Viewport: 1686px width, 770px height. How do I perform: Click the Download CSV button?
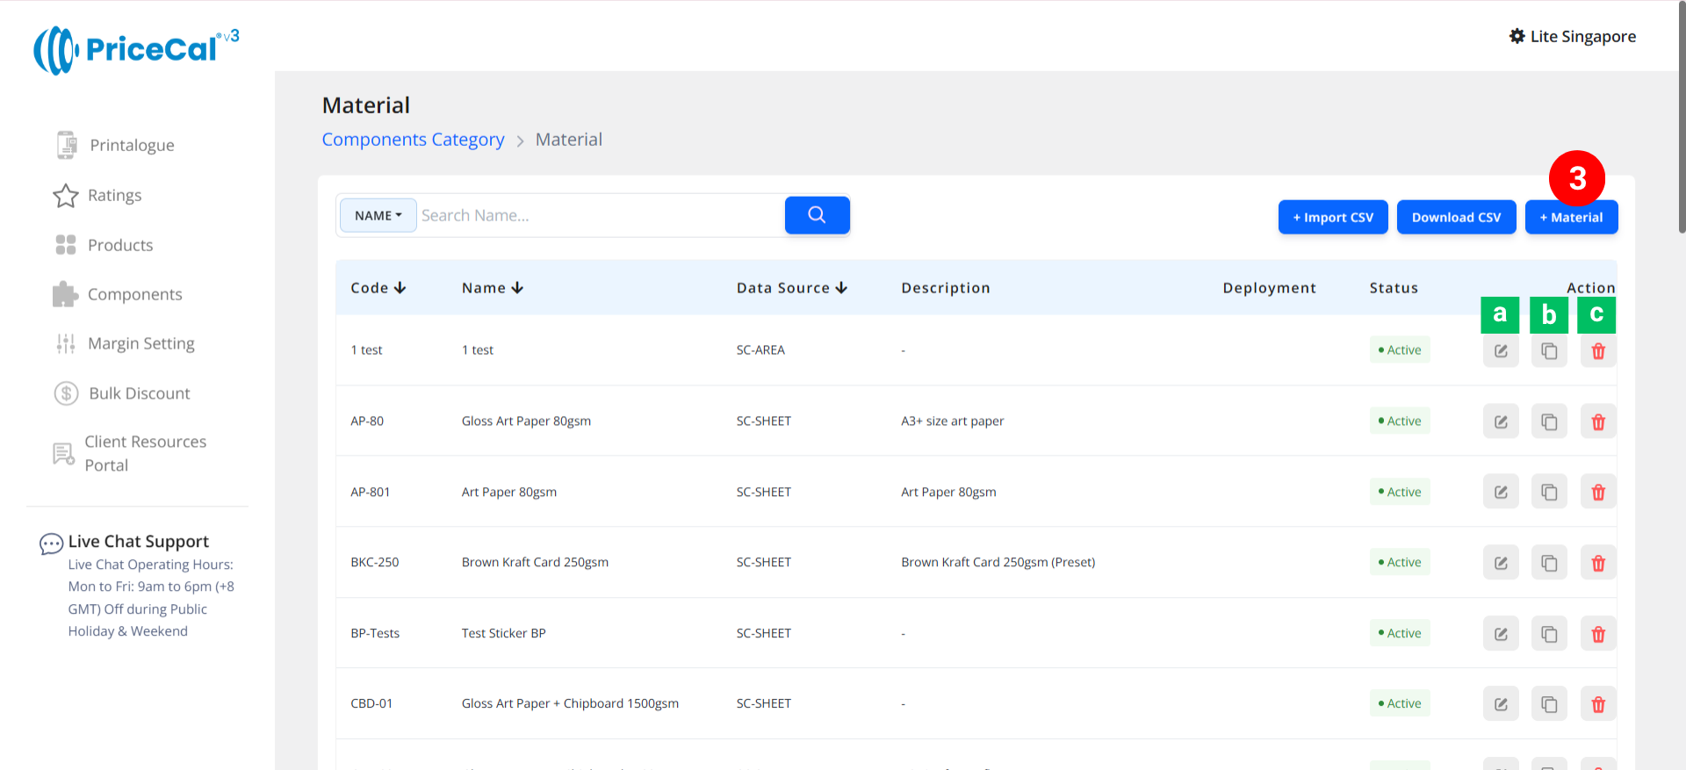tap(1456, 218)
